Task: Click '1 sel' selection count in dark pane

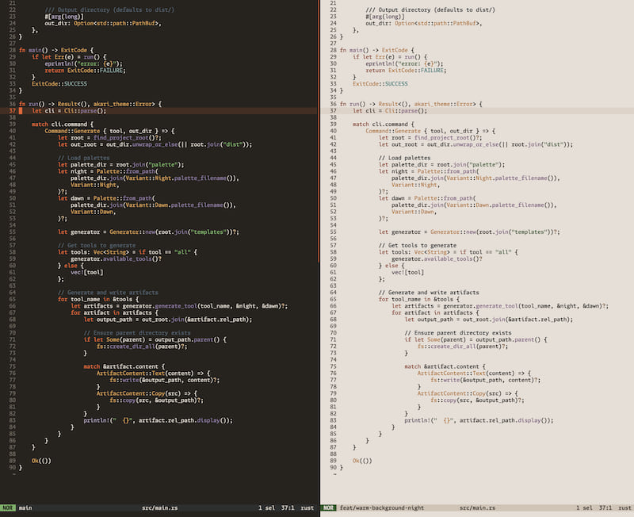Action: coord(265,507)
